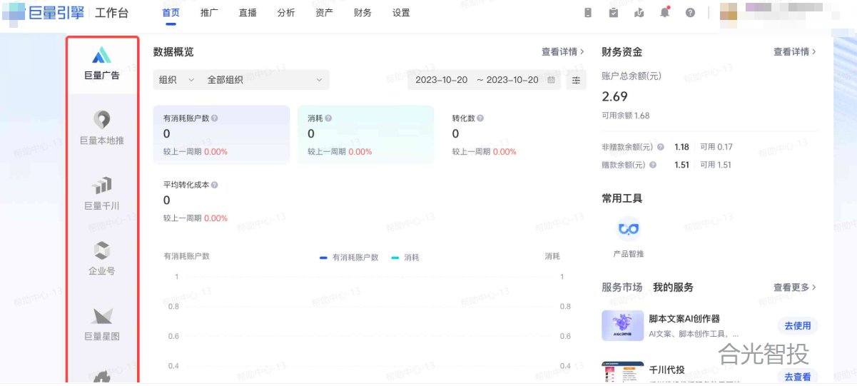Image resolution: width=857 pixels, height=386 pixels.
Task: Click 常用工具 heading
Action: pos(622,198)
